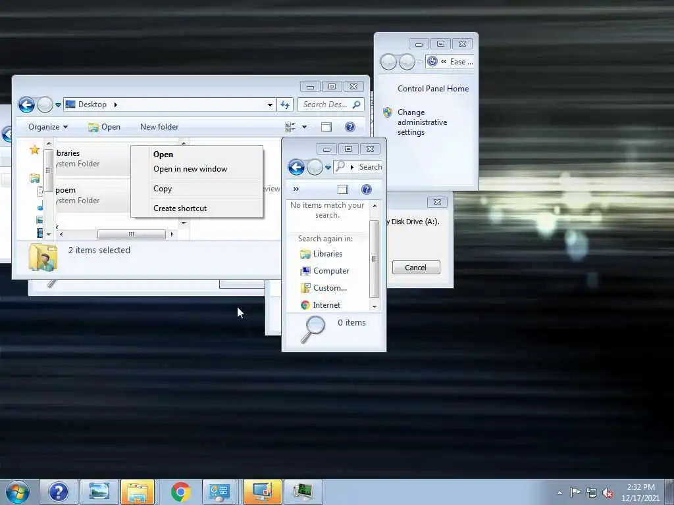
Task: Go back in the Desktop explorer window
Action: [26, 105]
